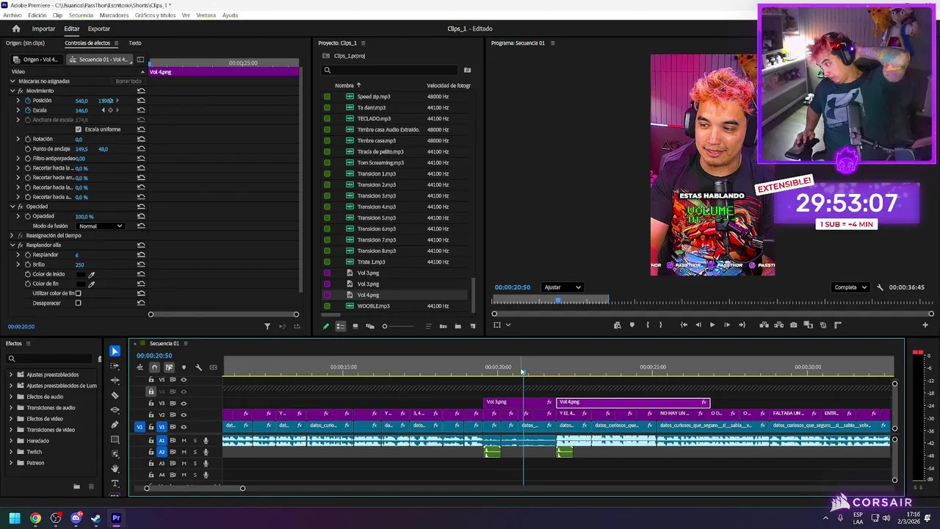Viewport: 940px width, 529px height.
Task: Open the Secuencia menu
Action: click(81, 15)
